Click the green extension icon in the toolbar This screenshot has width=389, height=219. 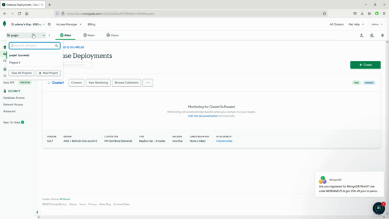click(x=377, y=13)
